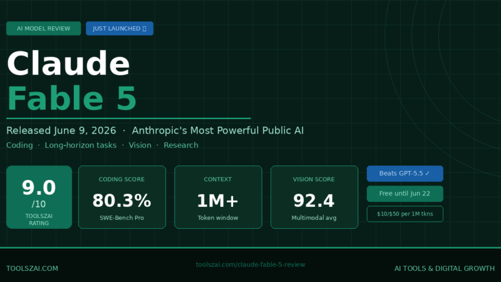This screenshot has width=501, height=282.
Task: Click the Vision tag text
Action: pos(140,145)
